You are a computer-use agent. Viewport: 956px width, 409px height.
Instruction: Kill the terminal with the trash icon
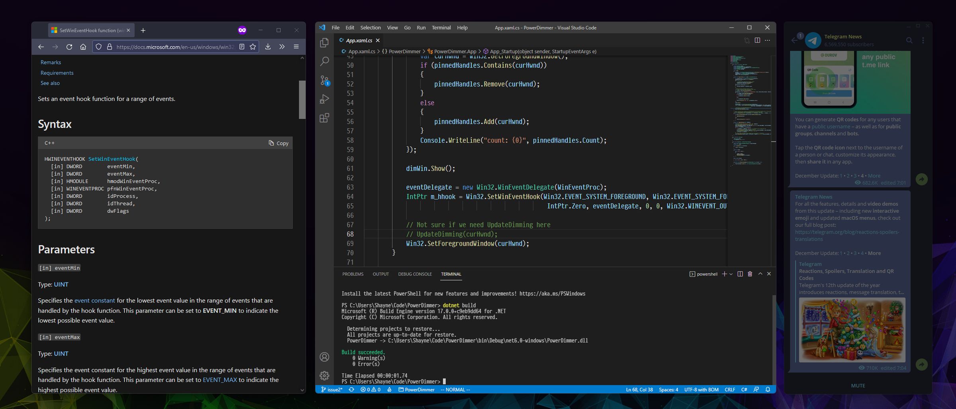750,274
